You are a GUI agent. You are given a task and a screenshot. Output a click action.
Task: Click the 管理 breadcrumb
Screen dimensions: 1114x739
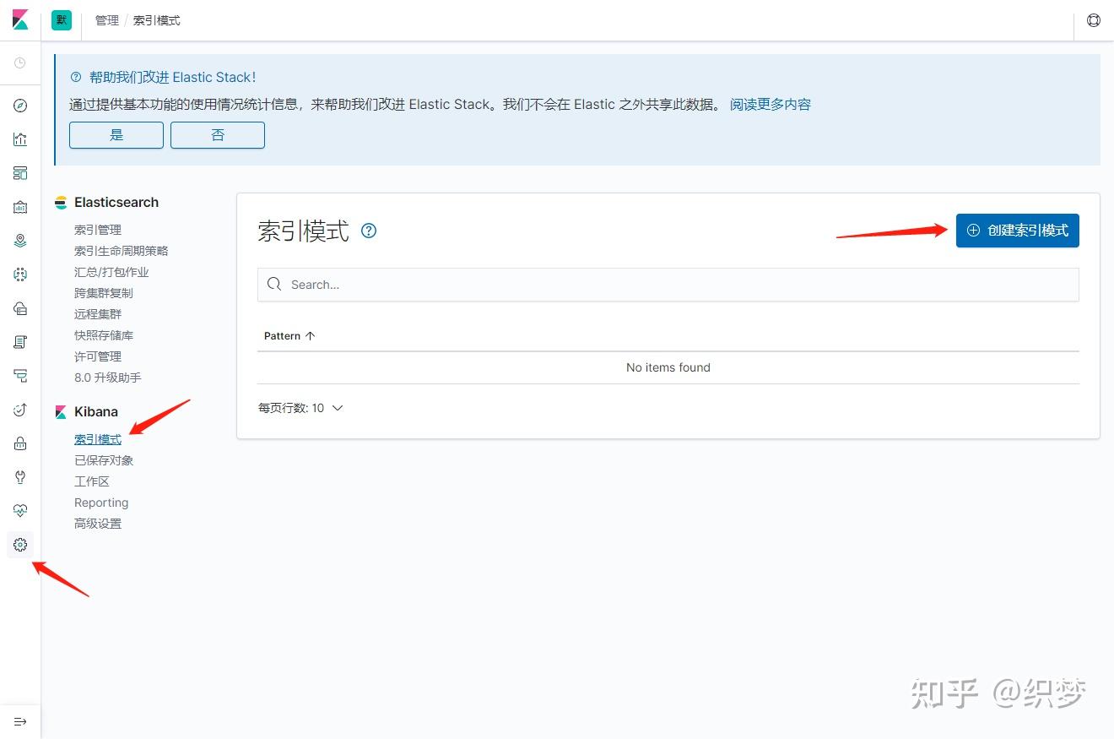(106, 19)
